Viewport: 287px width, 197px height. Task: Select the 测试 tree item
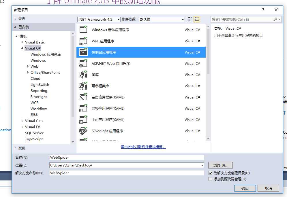34,115
